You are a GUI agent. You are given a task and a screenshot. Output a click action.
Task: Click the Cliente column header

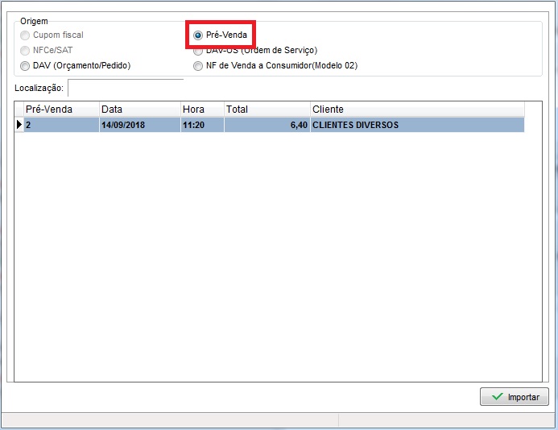[x=416, y=110]
